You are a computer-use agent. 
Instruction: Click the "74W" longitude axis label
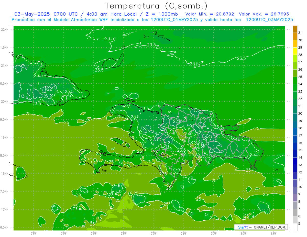94,233
